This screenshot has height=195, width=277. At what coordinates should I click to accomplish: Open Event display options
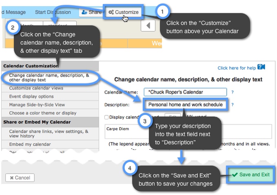tap(50, 96)
